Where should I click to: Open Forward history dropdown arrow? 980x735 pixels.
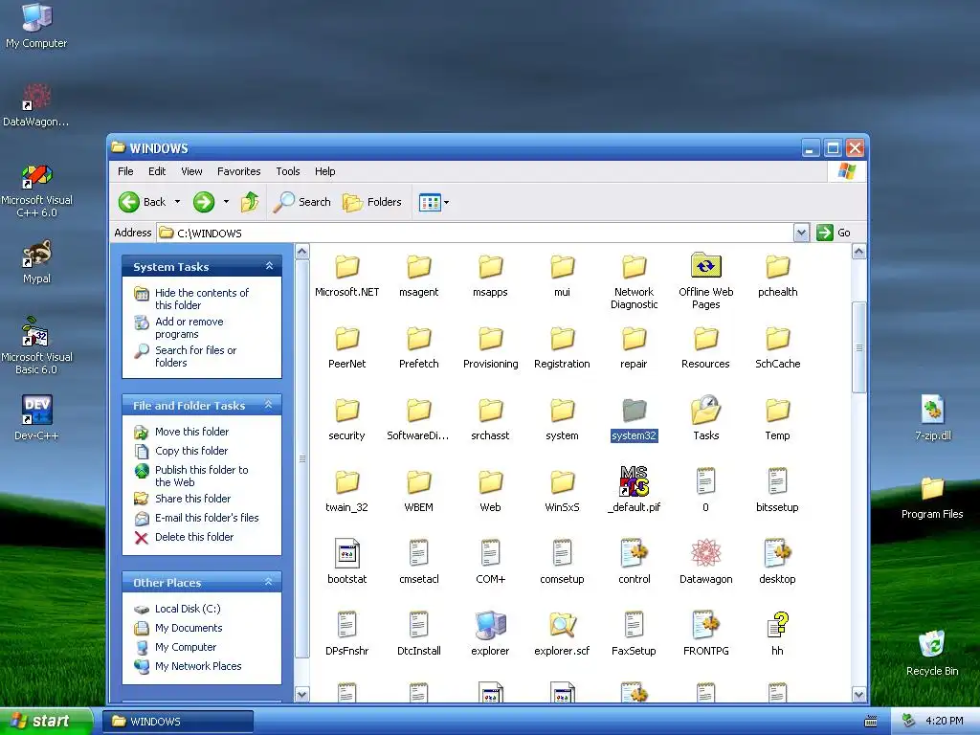click(x=226, y=202)
